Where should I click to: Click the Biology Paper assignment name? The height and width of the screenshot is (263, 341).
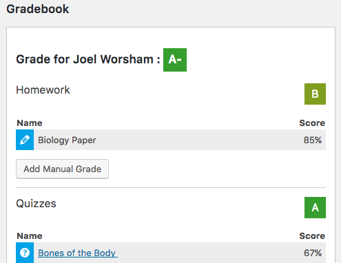tap(67, 140)
